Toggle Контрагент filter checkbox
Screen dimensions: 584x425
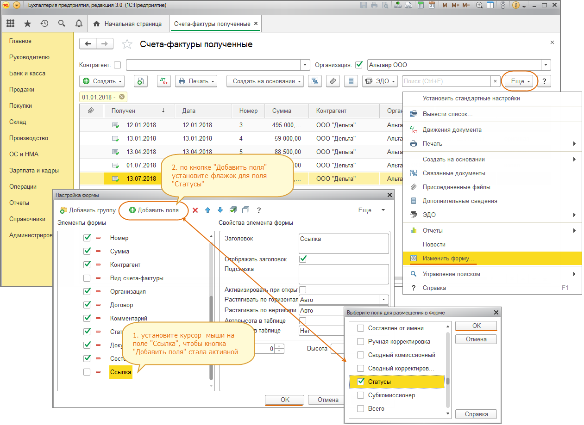[x=118, y=65]
